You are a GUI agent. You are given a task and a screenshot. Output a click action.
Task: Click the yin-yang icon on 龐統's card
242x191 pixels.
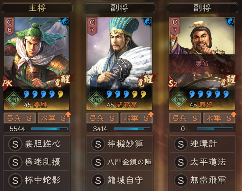230,21
